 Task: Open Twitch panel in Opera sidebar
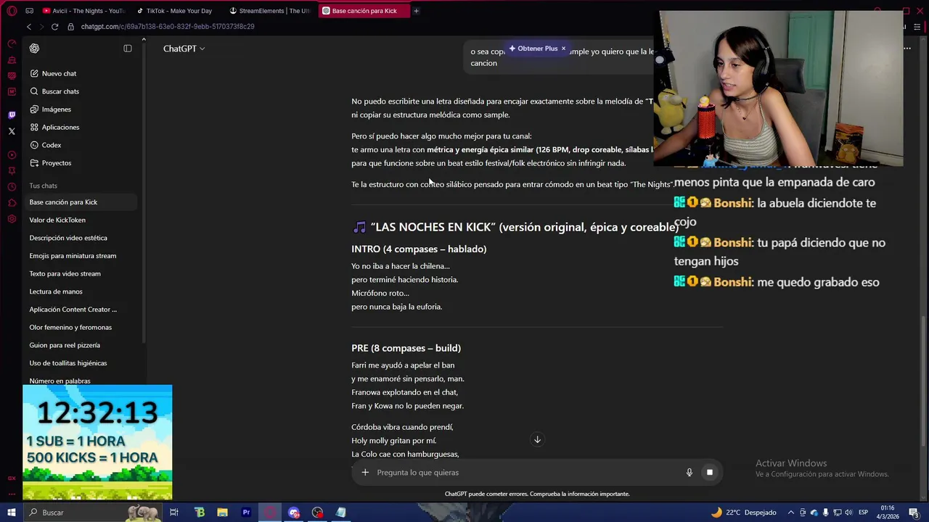12,115
